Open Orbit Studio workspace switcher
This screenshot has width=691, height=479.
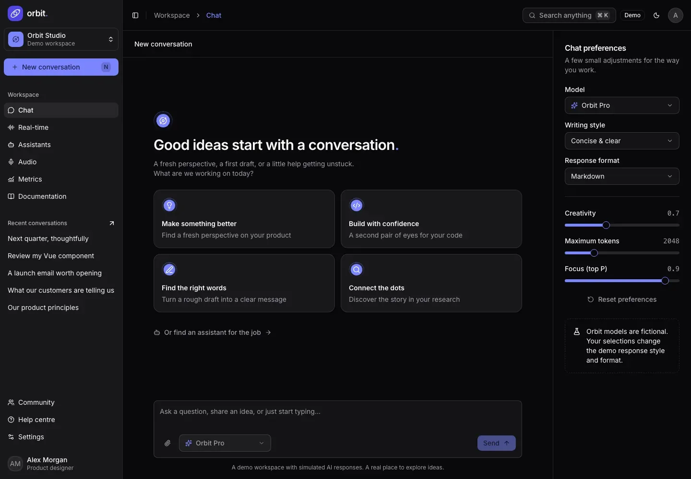coord(61,39)
